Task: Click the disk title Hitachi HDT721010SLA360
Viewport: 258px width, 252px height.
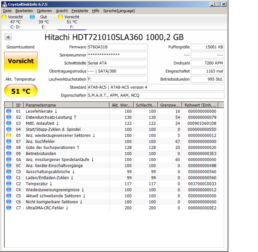Action: pos(114,37)
